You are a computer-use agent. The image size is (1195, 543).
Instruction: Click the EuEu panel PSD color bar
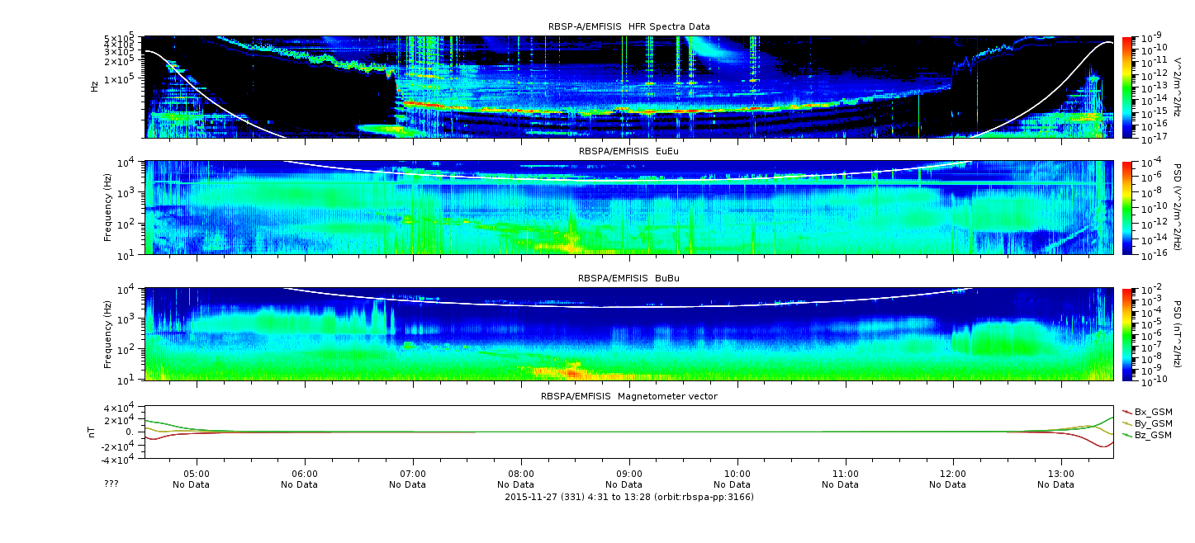click(x=1126, y=207)
